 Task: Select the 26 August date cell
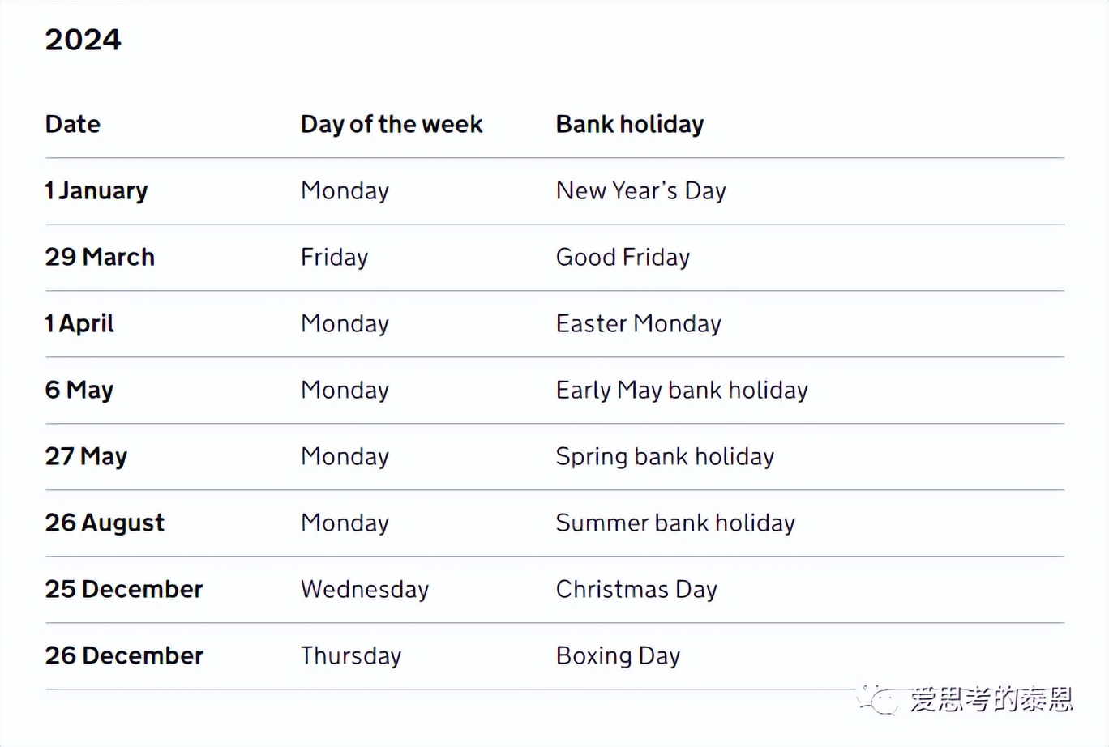coord(105,523)
